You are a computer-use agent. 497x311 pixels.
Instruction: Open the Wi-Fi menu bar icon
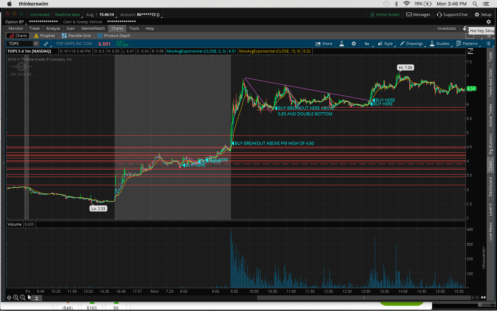[x=407, y=4]
